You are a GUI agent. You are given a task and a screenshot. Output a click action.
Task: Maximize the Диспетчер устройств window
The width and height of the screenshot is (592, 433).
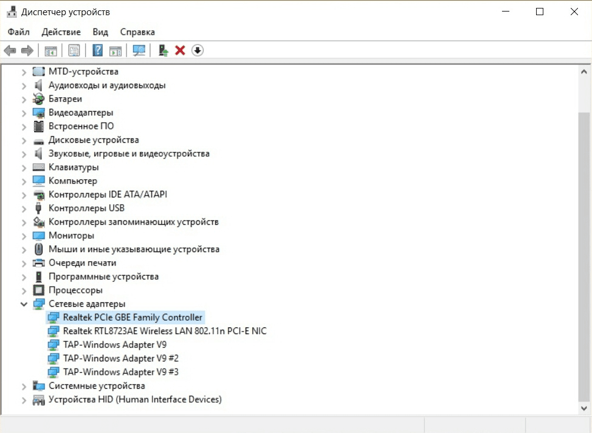click(540, 12)
